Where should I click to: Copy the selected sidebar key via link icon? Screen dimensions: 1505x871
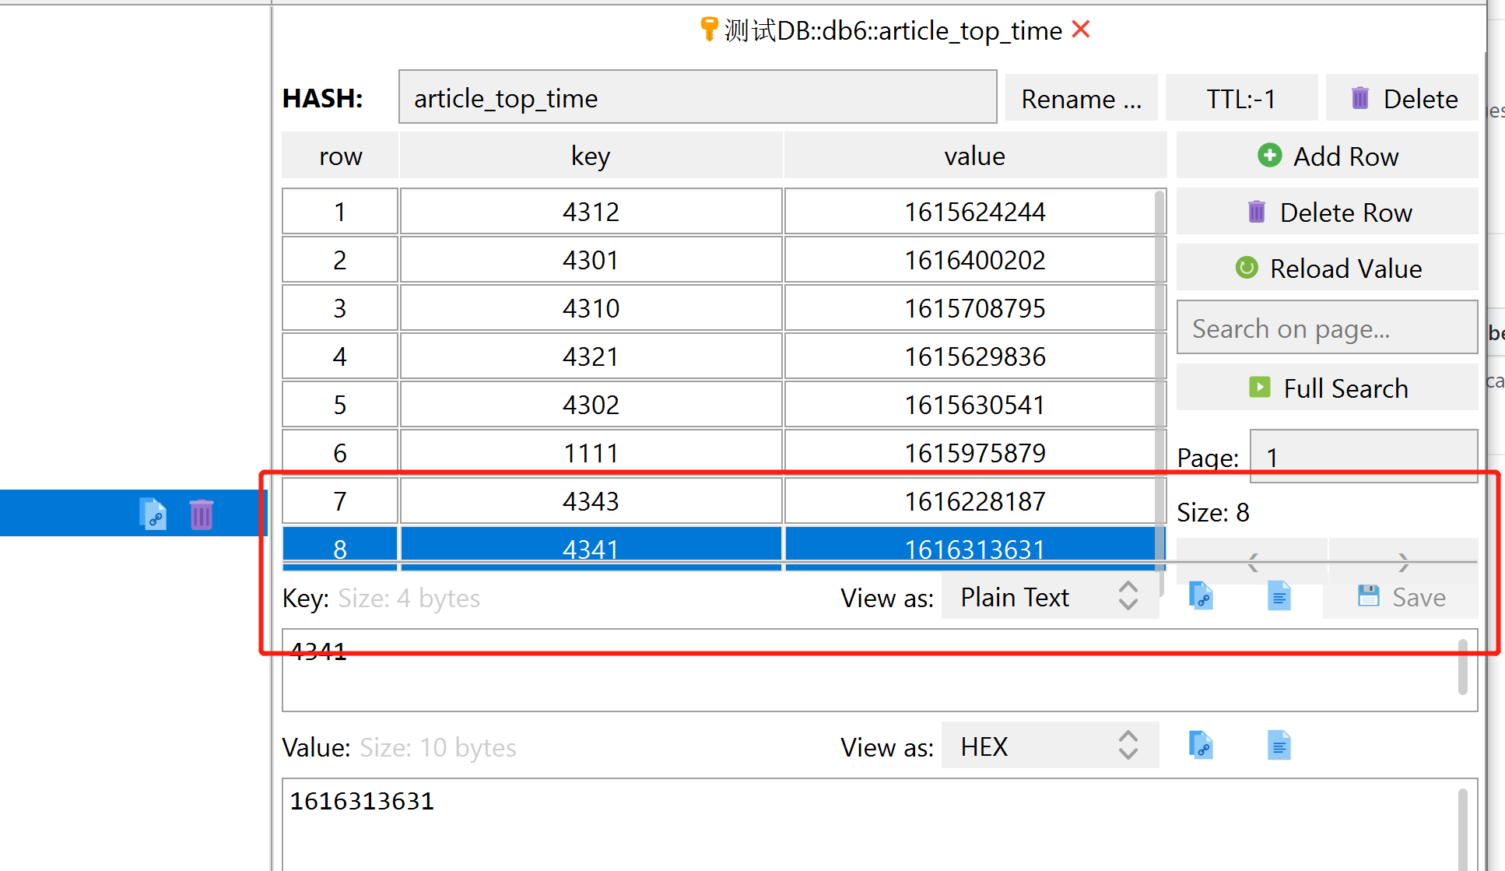(x=153, y=513)
